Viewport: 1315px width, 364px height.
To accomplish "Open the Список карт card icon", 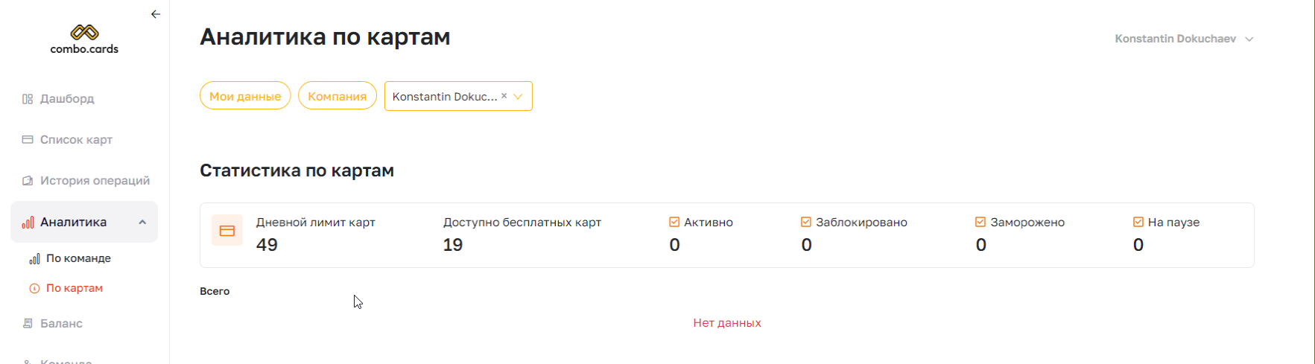I will click(x=28, y=140).
